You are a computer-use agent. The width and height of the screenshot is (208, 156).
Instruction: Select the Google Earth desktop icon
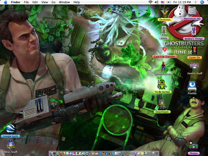10,128
